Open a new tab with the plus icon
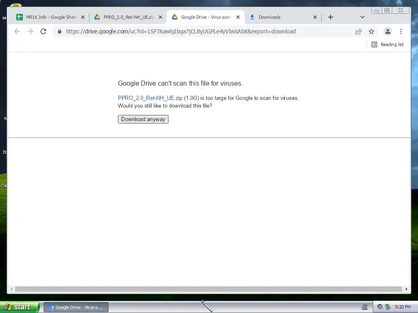This screenshot has width=418, height=313. click(x=331, y=17)
